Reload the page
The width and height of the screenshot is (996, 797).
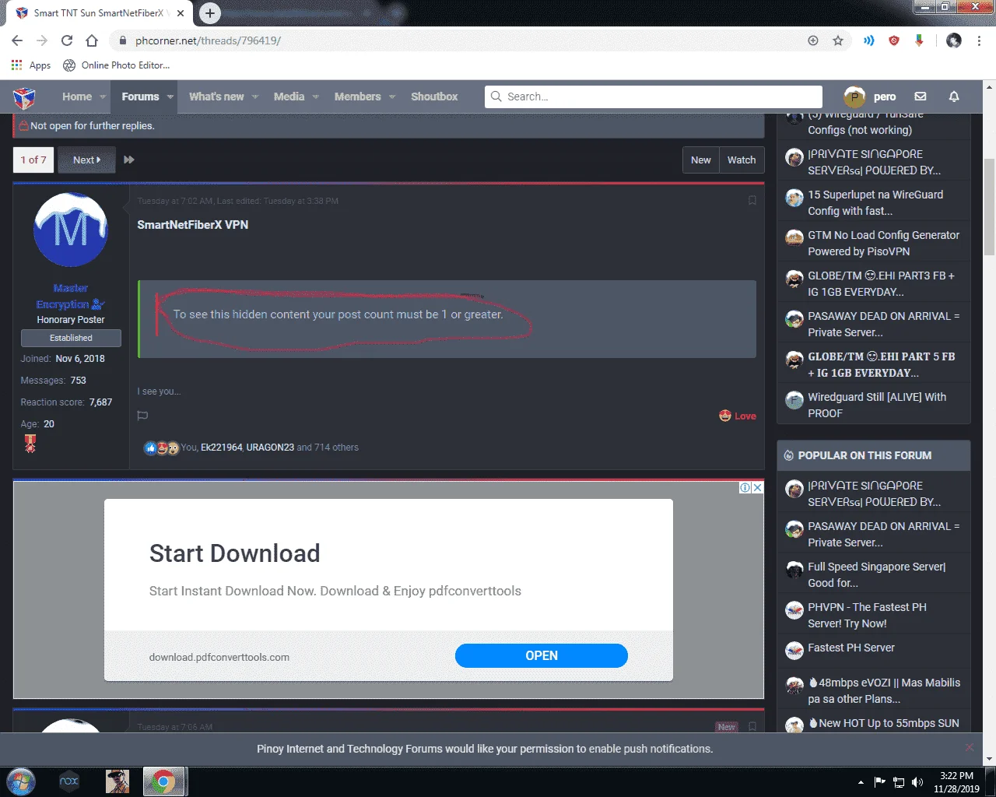pos(67,40)
